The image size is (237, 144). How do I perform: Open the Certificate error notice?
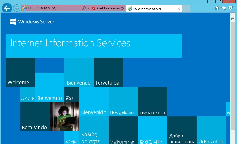point(108,8)
